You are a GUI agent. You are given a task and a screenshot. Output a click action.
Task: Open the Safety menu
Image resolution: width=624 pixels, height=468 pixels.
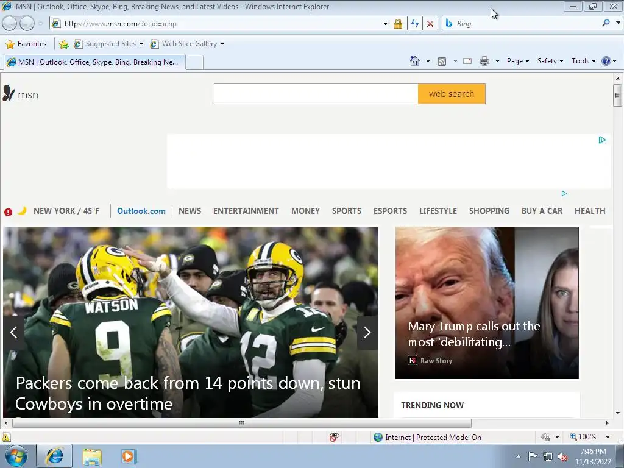(x=550, y=61)
